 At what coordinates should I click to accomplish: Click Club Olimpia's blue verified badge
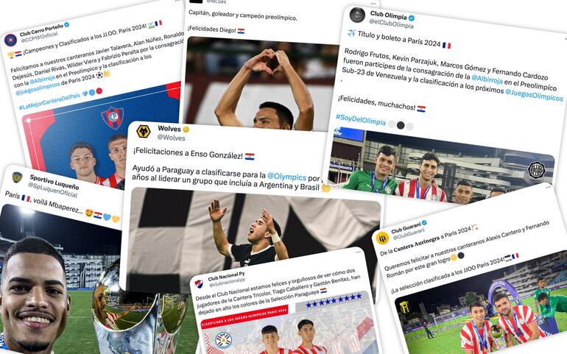point(411,18)
